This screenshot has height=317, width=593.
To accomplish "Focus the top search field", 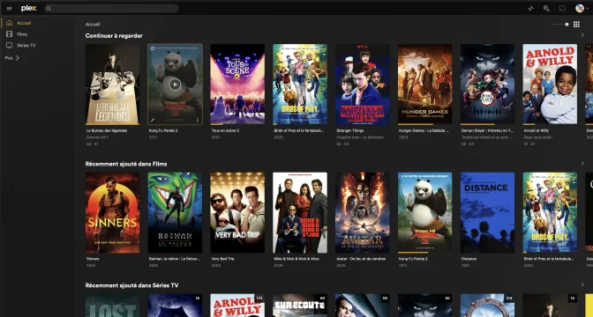I will (x=111, y=8).
